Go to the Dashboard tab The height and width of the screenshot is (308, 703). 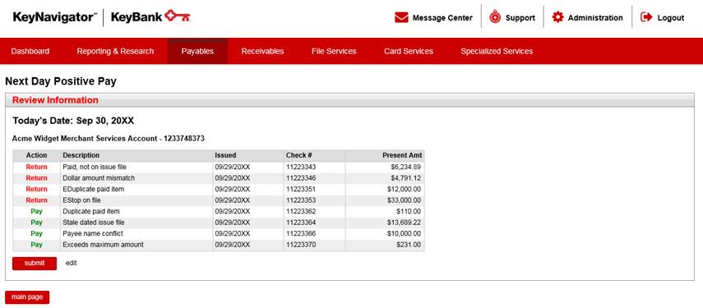[30, 51]
